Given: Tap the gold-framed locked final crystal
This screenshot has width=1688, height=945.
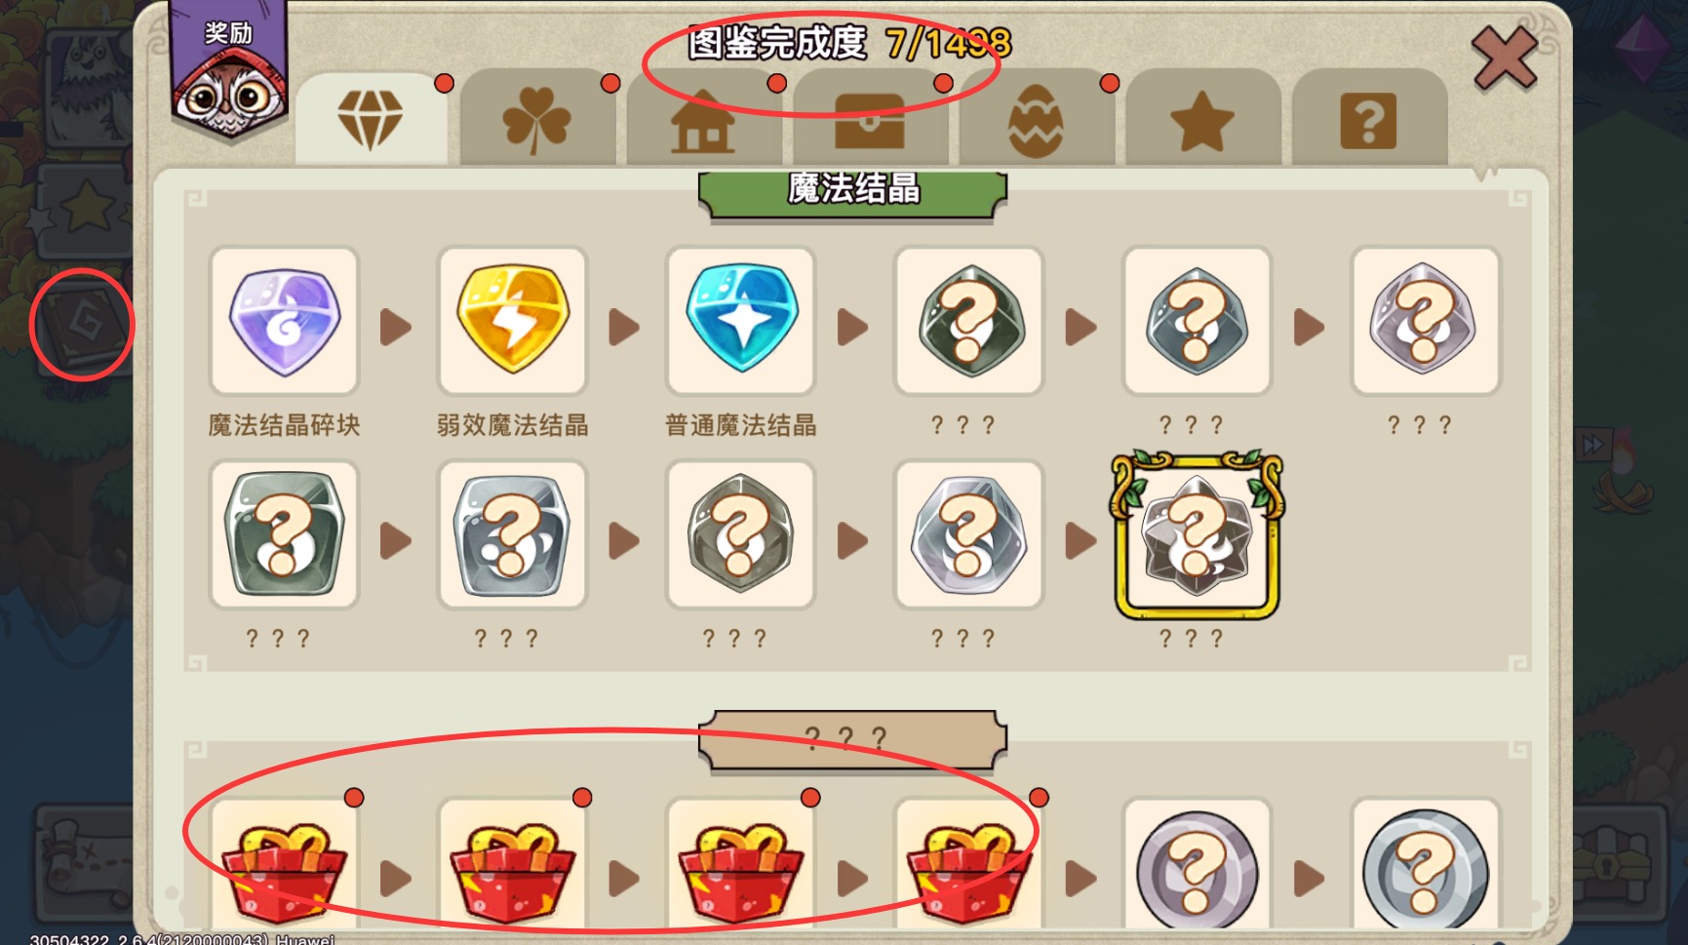Looking at the screenshot, I should click(x=1197, y=535).
